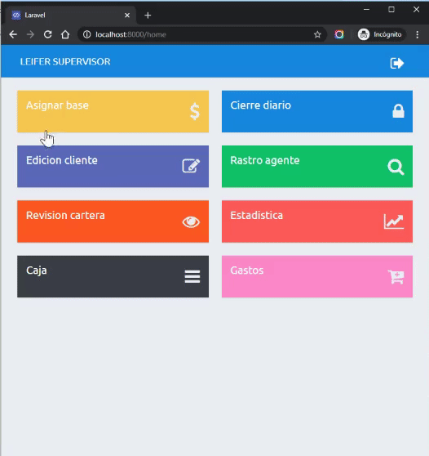Select the Laravel browser tab
The height and width of the screenshot is (456, 429).
click(70, 16)
